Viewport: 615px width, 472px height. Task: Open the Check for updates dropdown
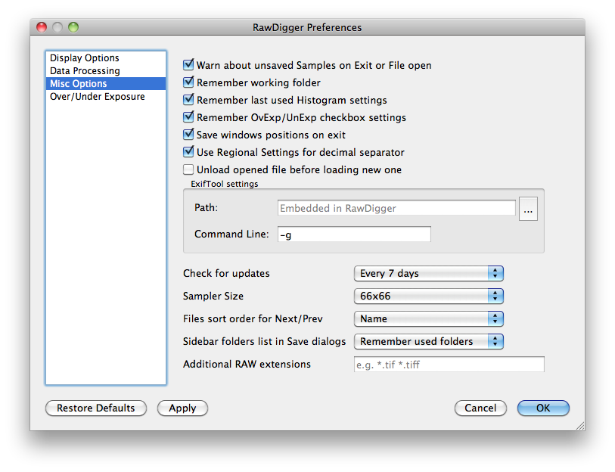(429, 274)
